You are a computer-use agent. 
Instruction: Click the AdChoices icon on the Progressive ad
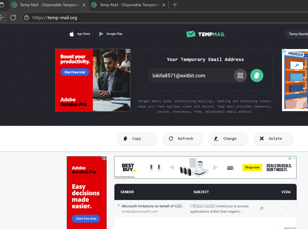[x=284, y=51]
